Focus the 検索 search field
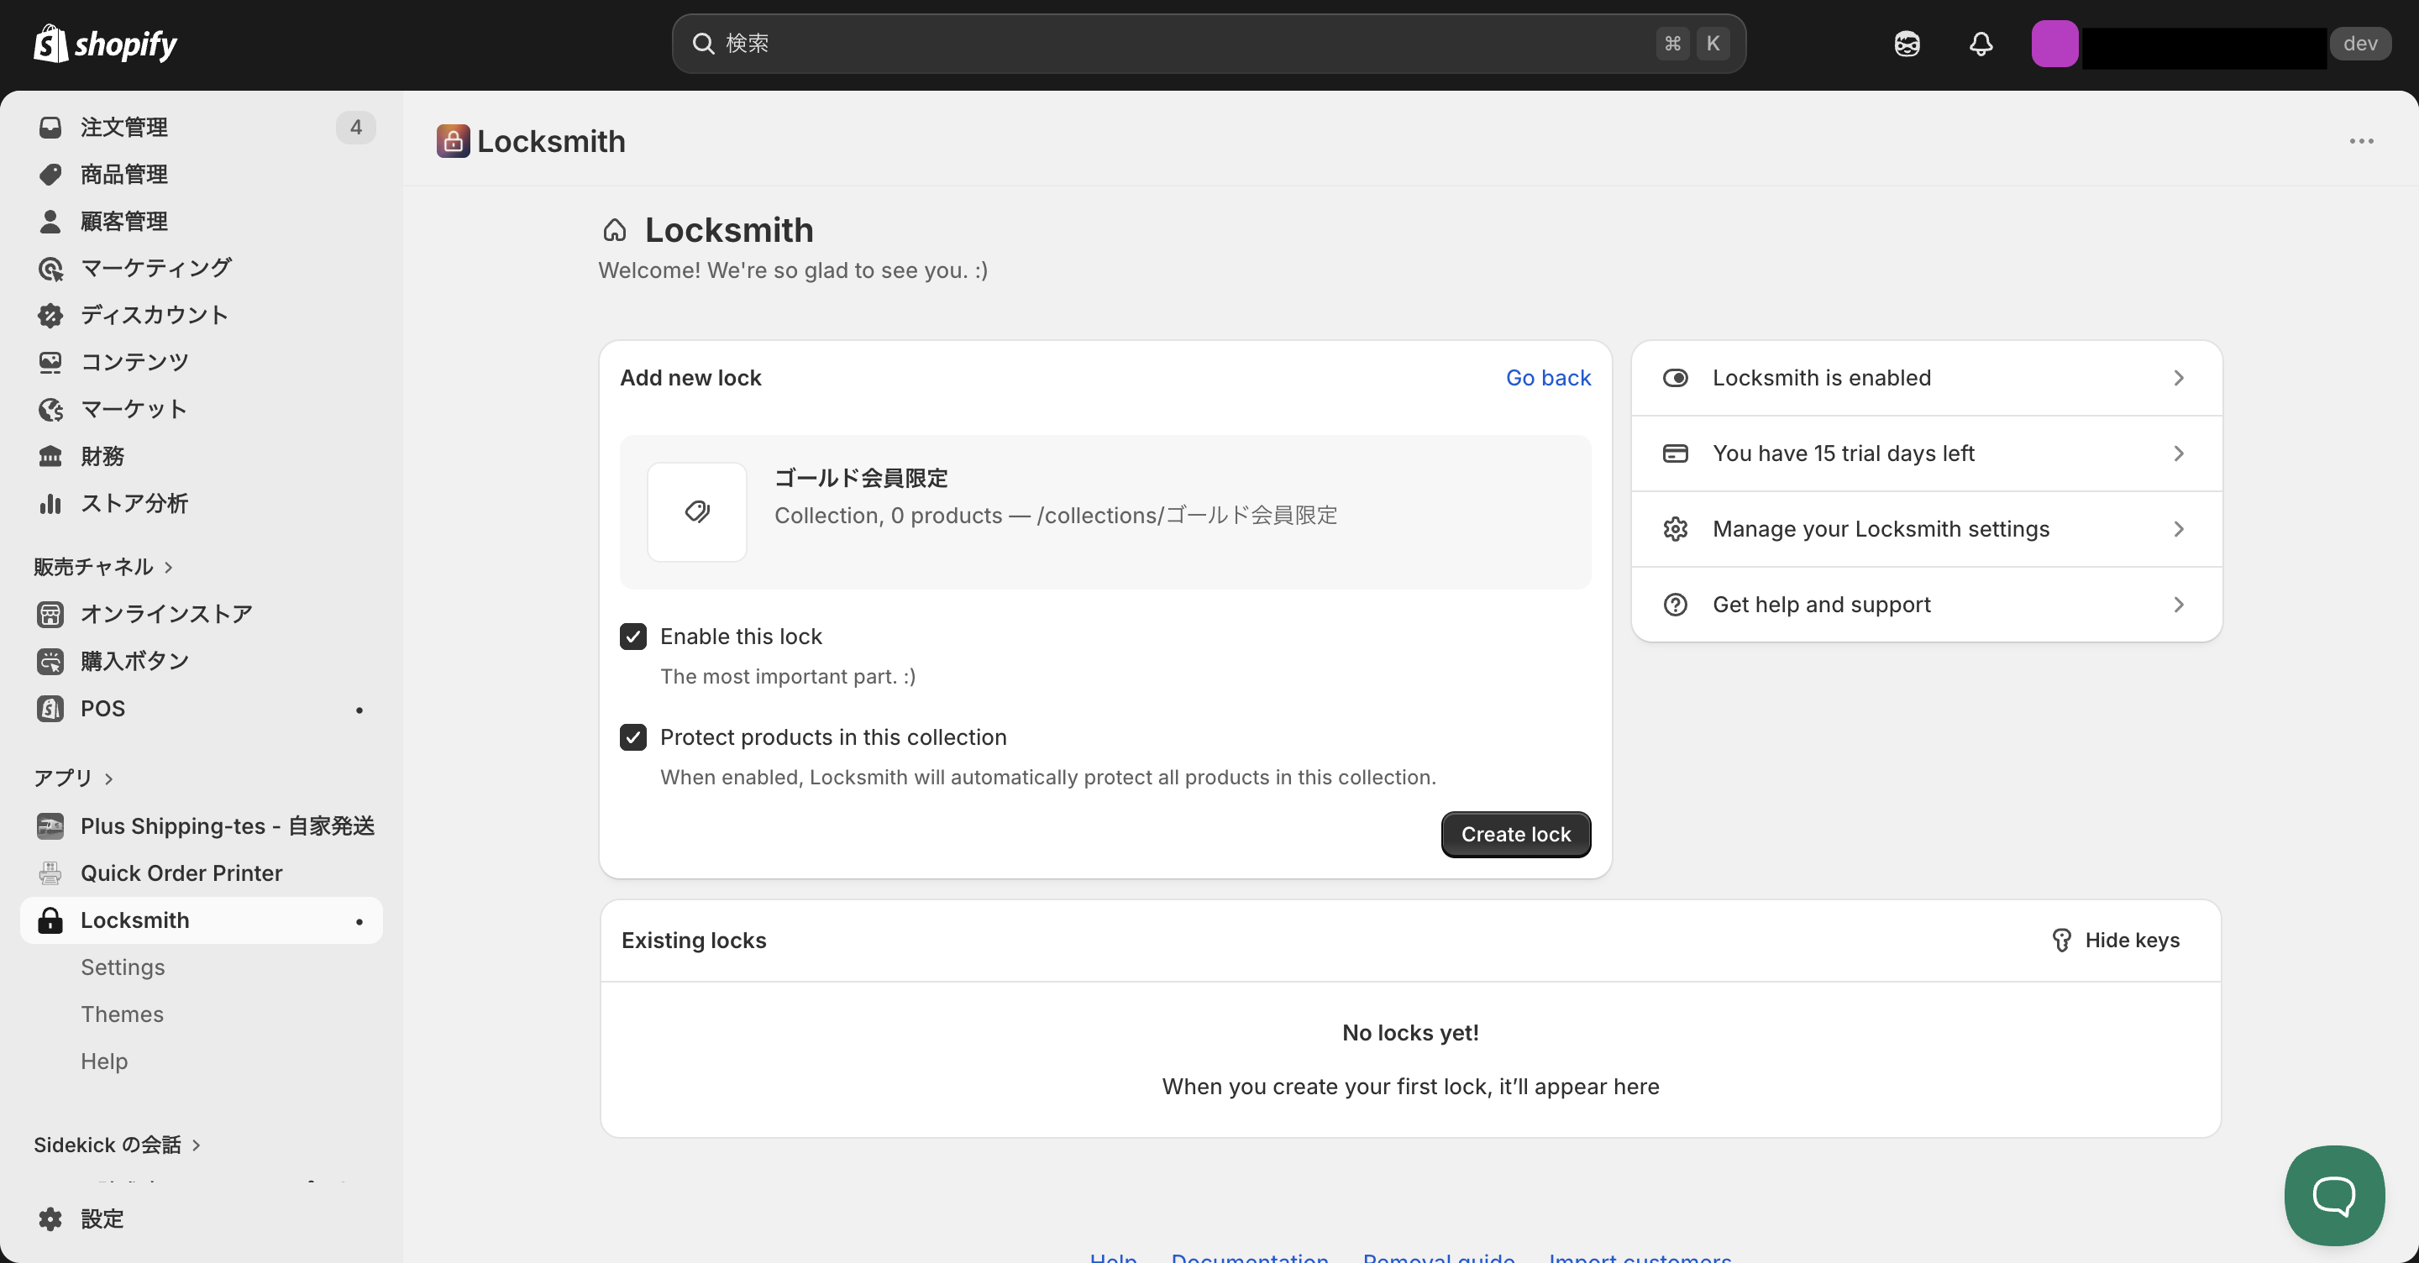Viewport: 2419px width, 1263px height. pyautogui.click(x=1209, y=43)
